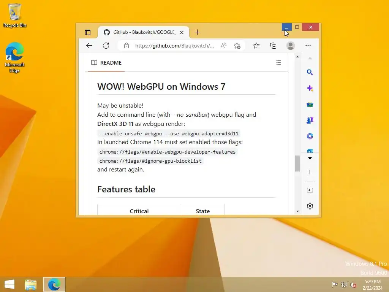Toggle sidebar docking icon

(310, 190)
